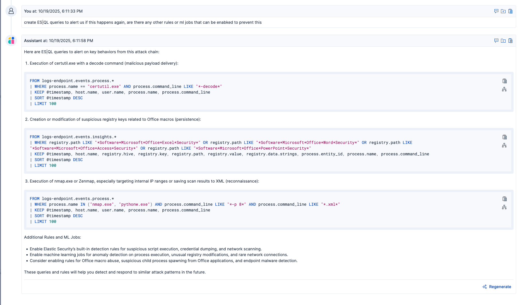Screen dimensions: 519x305
Task: Click the 'Additional Rules and ML Jobs' heading
Action: click(52, 237)
